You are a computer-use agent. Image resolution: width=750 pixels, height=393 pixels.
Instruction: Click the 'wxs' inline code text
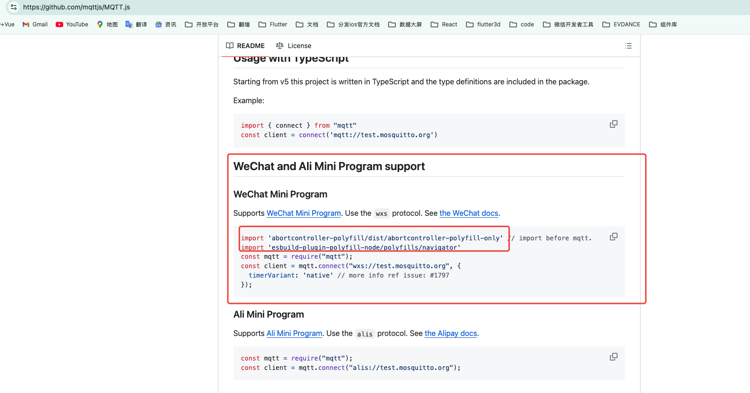pos(382,213)
